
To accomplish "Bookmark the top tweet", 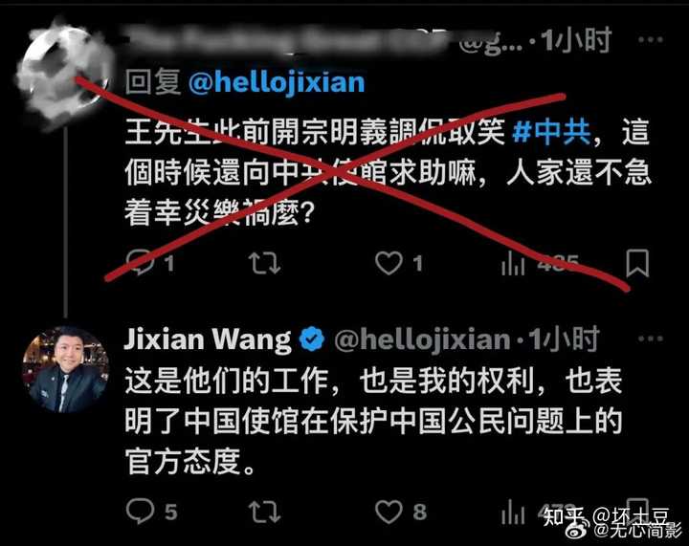I will click(x=637, y=263).
